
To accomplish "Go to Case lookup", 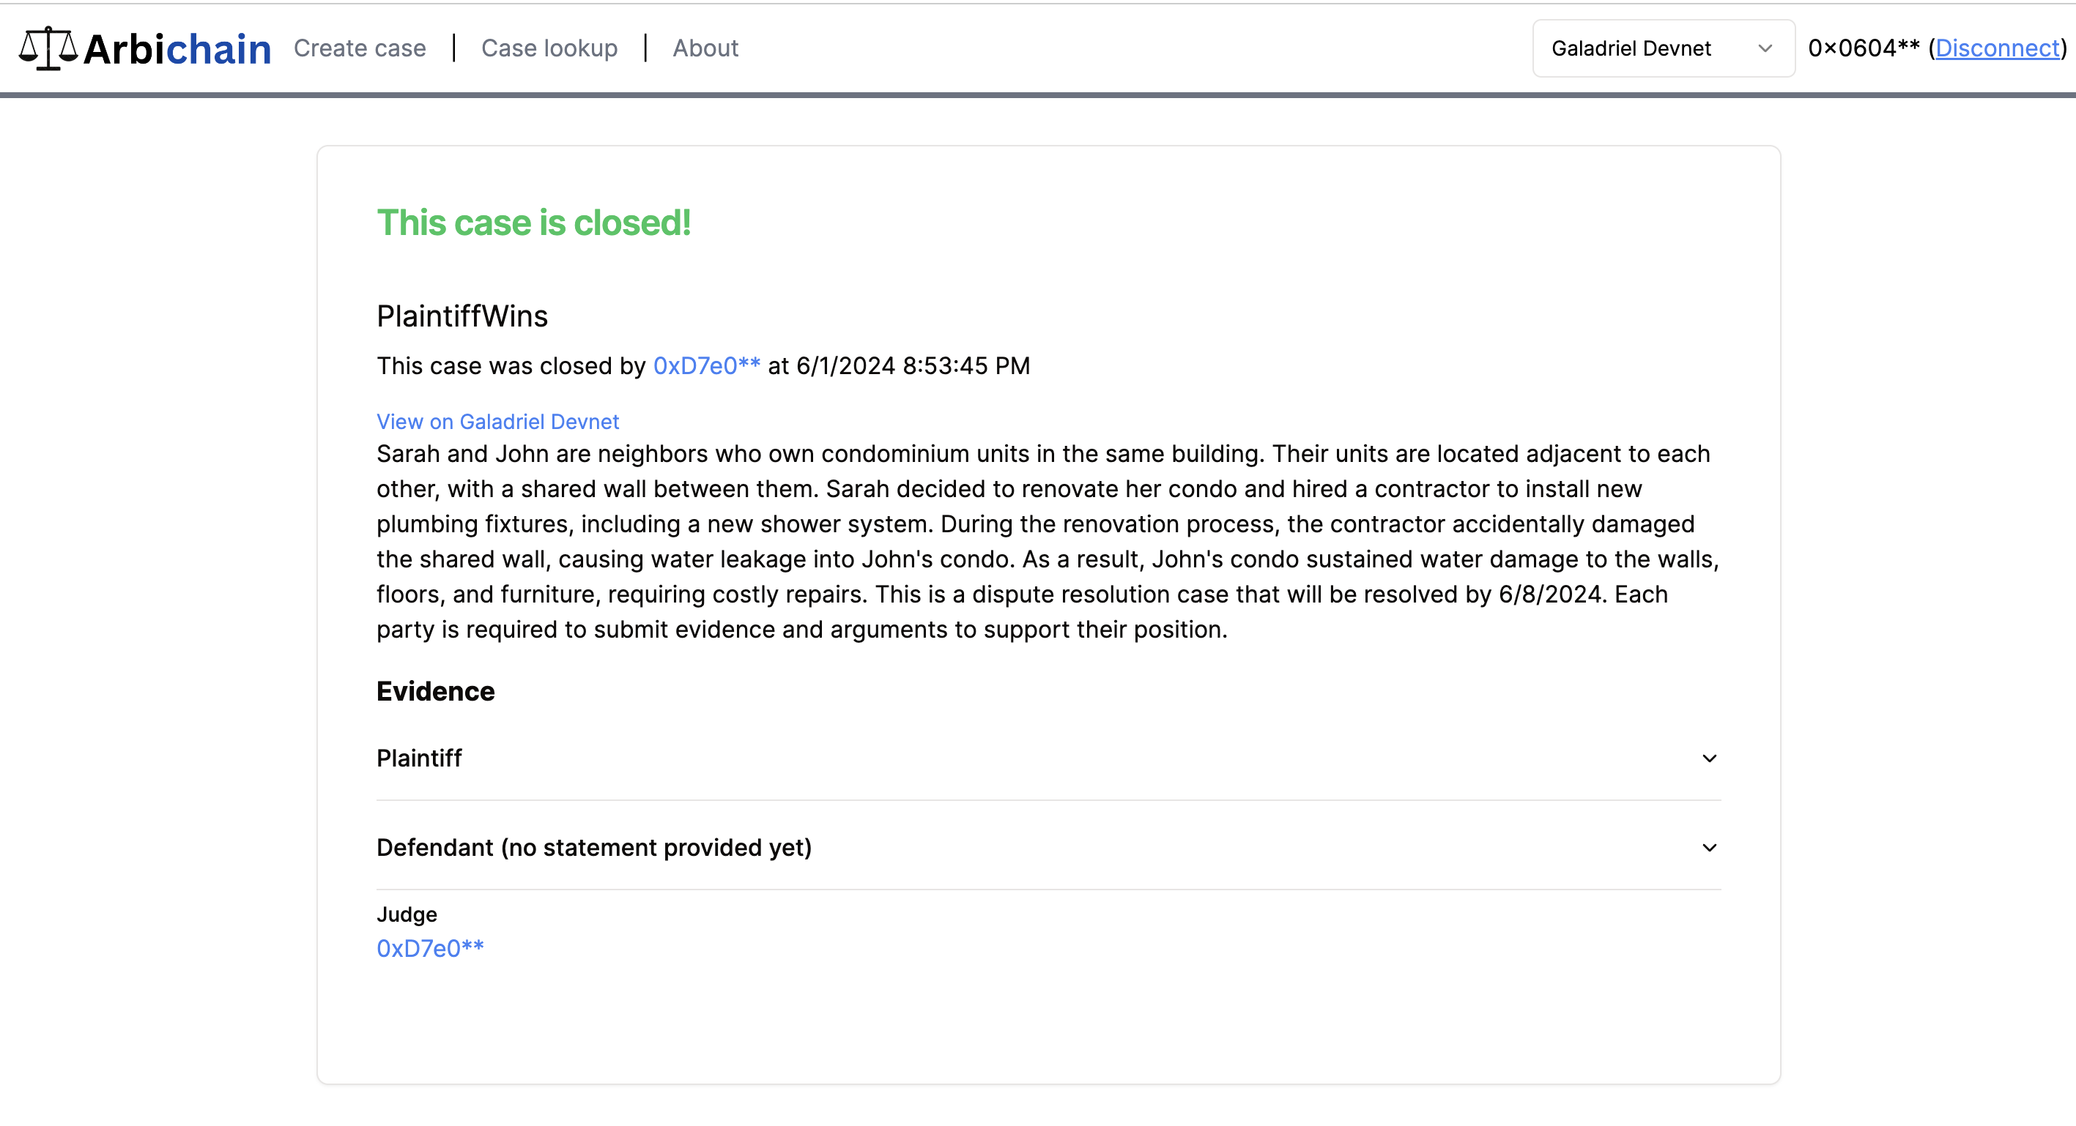I will 549,48.
